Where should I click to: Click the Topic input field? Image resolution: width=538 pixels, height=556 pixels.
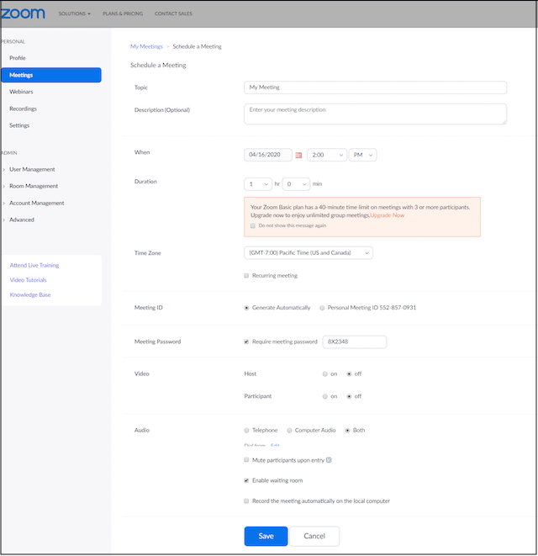(375, 87)
